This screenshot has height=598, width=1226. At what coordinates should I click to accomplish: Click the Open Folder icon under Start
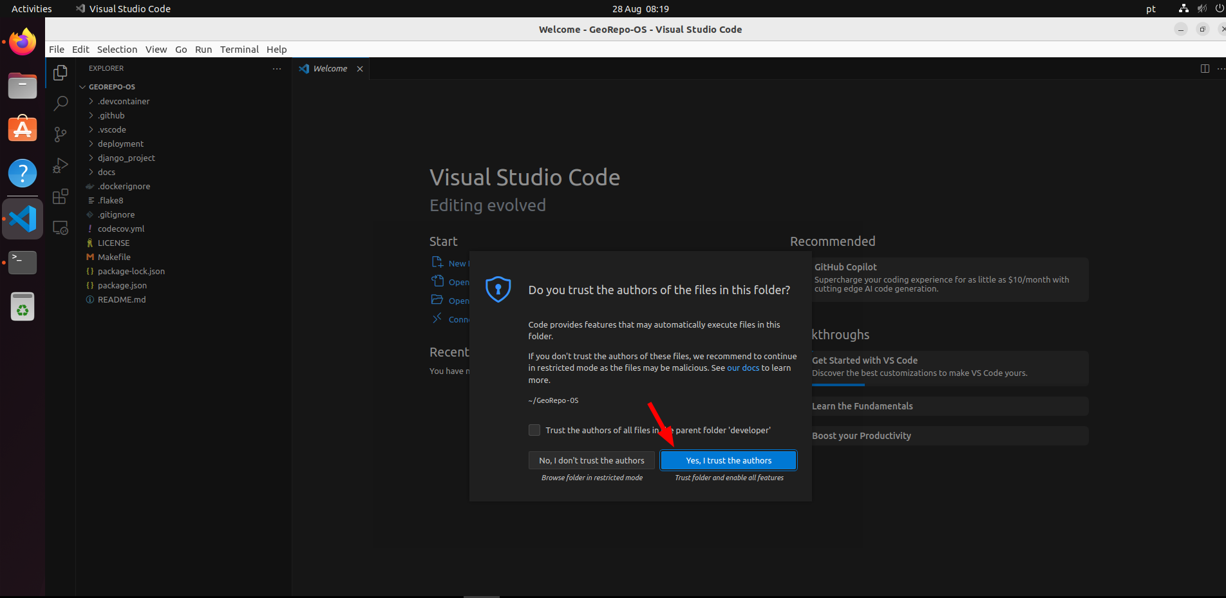[437, 299]
